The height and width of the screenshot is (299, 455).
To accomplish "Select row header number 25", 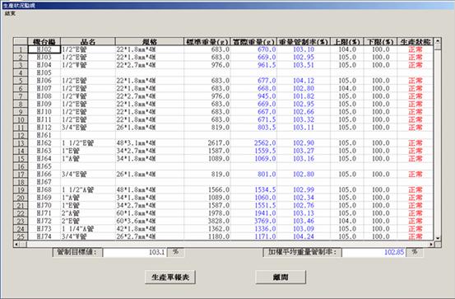I will pyautogui.click(x=21, y=236).
